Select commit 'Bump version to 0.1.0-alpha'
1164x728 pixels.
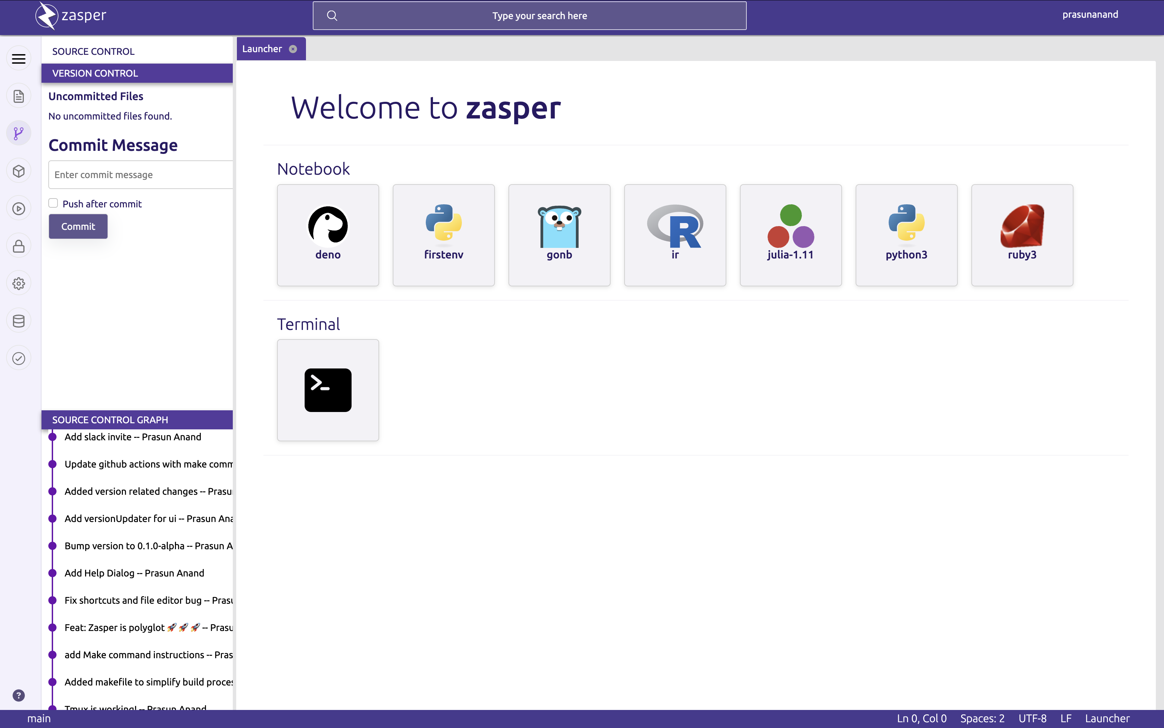pos(149,545)
